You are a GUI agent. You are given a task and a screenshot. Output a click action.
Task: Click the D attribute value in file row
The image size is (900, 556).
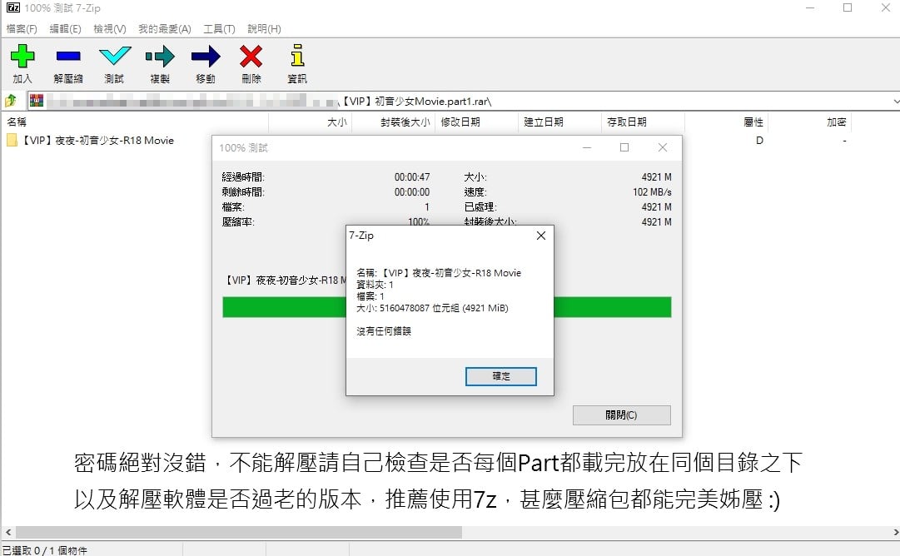point(759,141)
